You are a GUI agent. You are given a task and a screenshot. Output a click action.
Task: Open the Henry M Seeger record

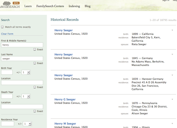coord(65,123)
